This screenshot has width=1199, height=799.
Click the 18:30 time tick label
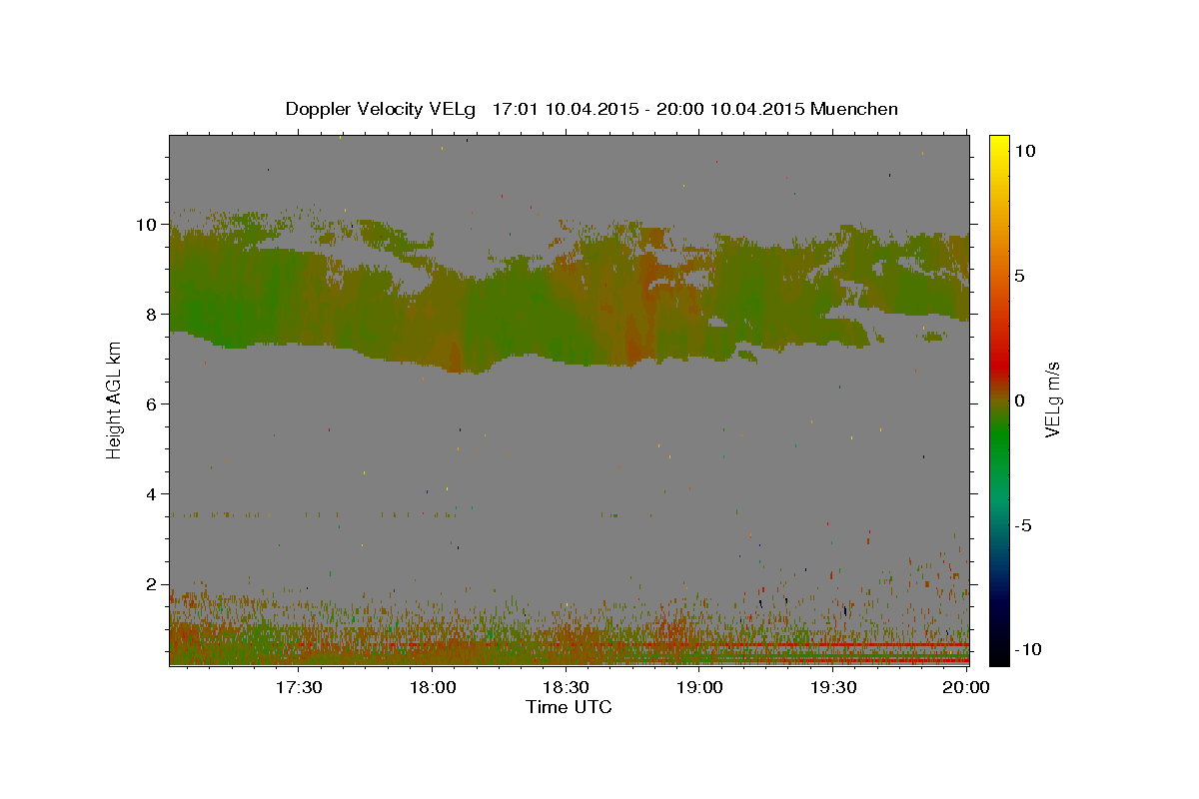click(x=567, y=687)
